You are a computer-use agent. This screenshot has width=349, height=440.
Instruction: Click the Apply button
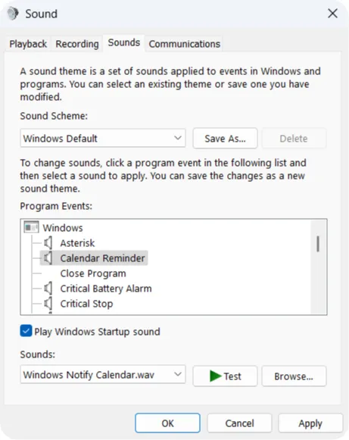tap(310, 423)
